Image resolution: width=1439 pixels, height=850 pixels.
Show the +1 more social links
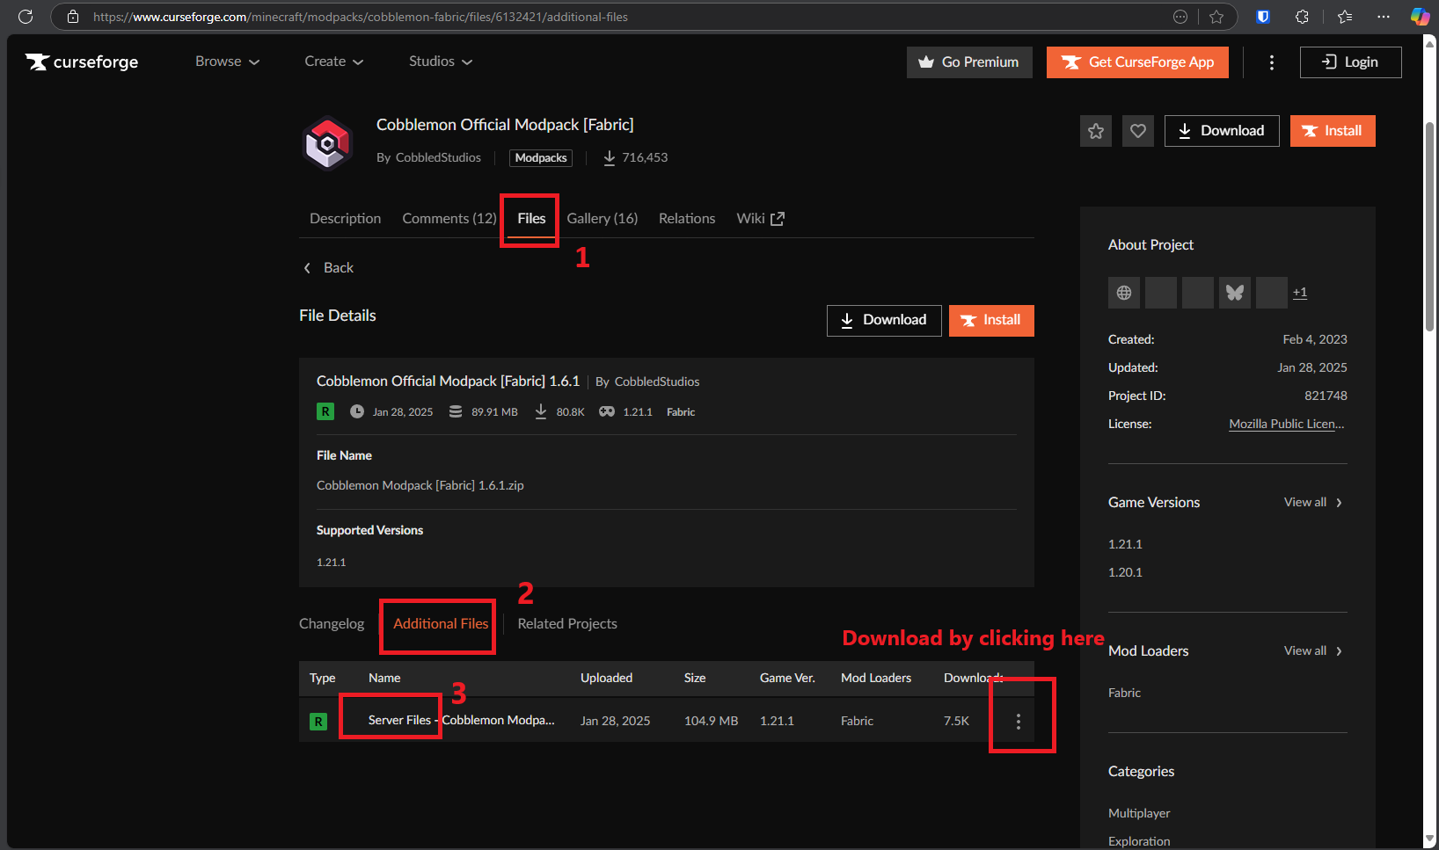point(1300,293)
